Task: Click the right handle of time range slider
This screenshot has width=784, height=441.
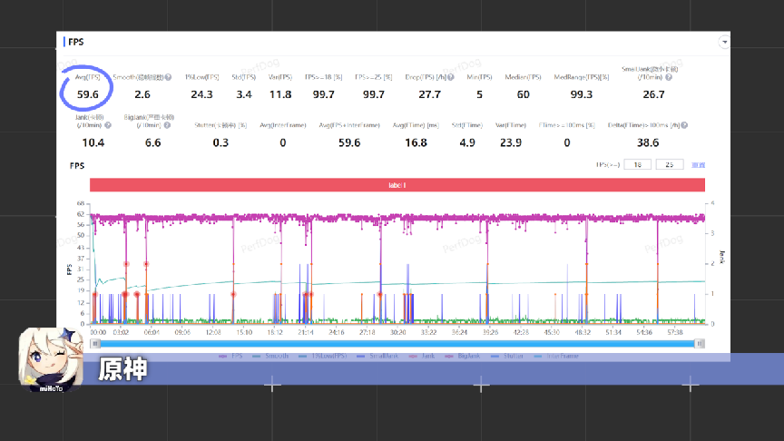Action: [x=700, y=343]
